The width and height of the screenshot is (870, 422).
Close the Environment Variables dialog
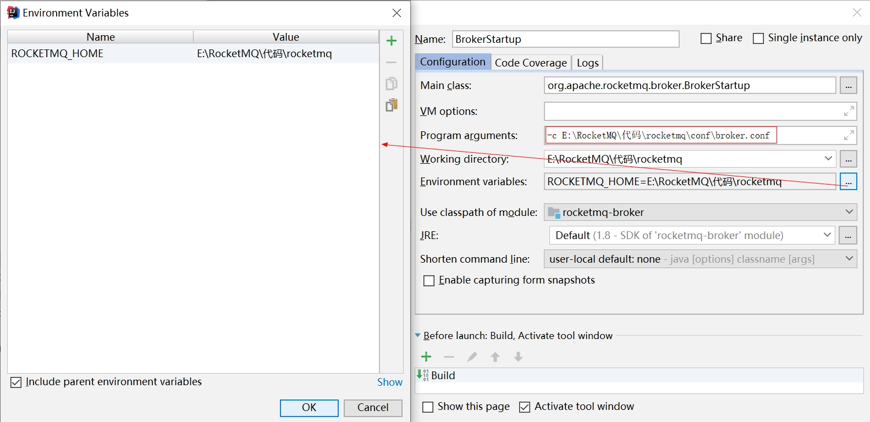[397, 13]
